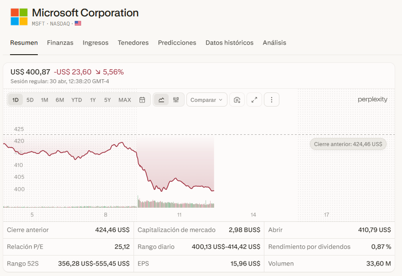
Task: Select the 6M time range
Action: click(x=60, y=100)
